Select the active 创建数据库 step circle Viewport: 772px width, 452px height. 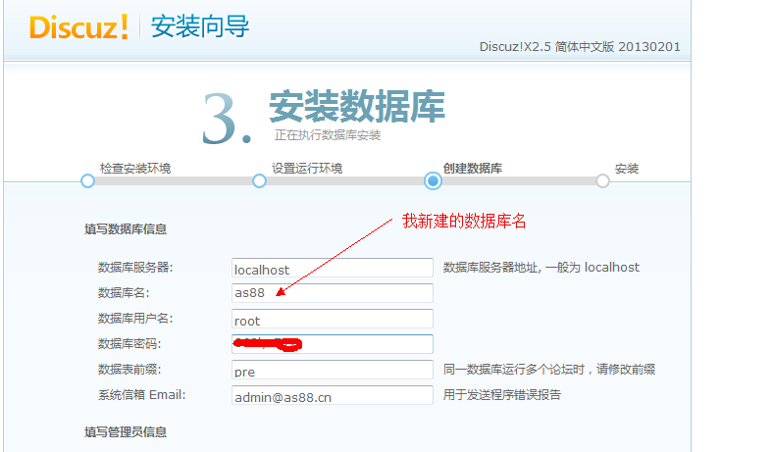(433, 180)
